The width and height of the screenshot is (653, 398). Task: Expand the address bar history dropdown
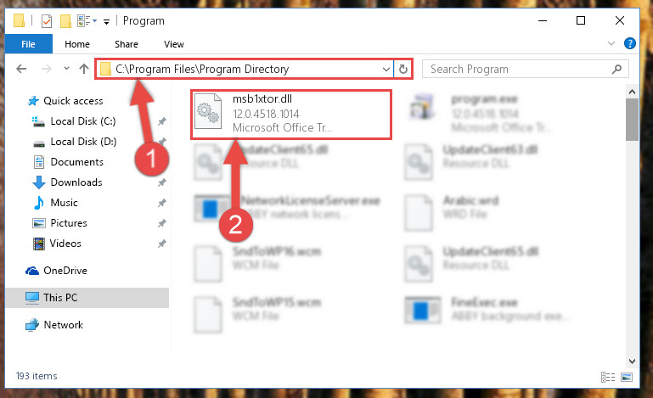(x=386, y=69)
